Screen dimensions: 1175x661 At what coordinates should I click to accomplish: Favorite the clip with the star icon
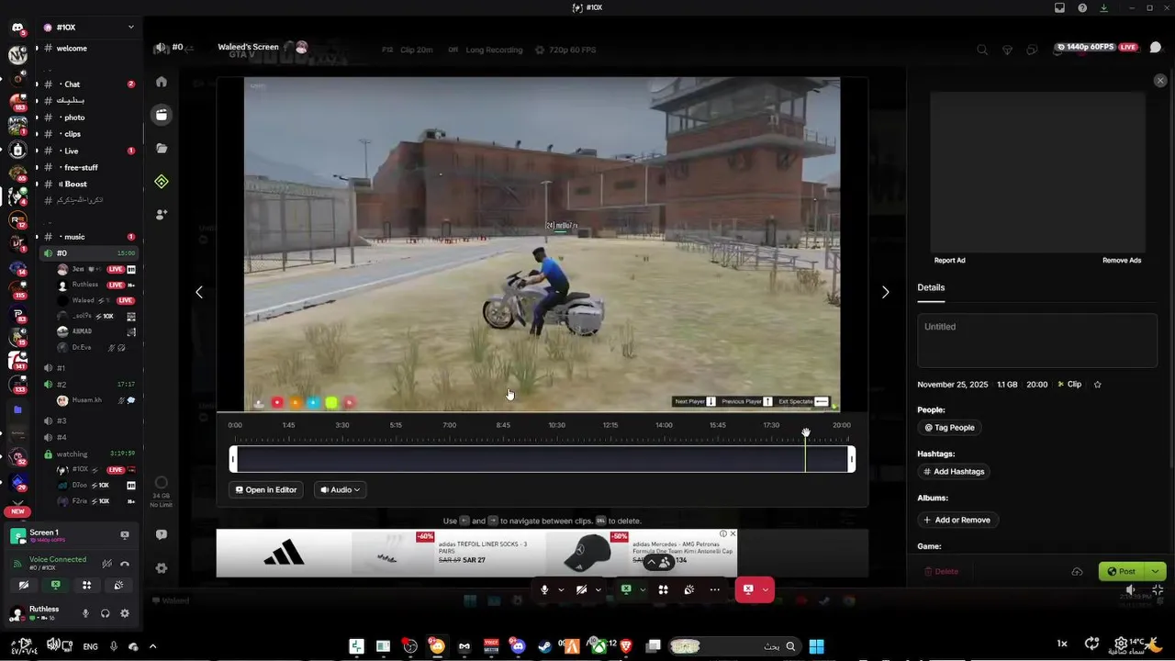pyautogui.click(x=1097, y=385)
